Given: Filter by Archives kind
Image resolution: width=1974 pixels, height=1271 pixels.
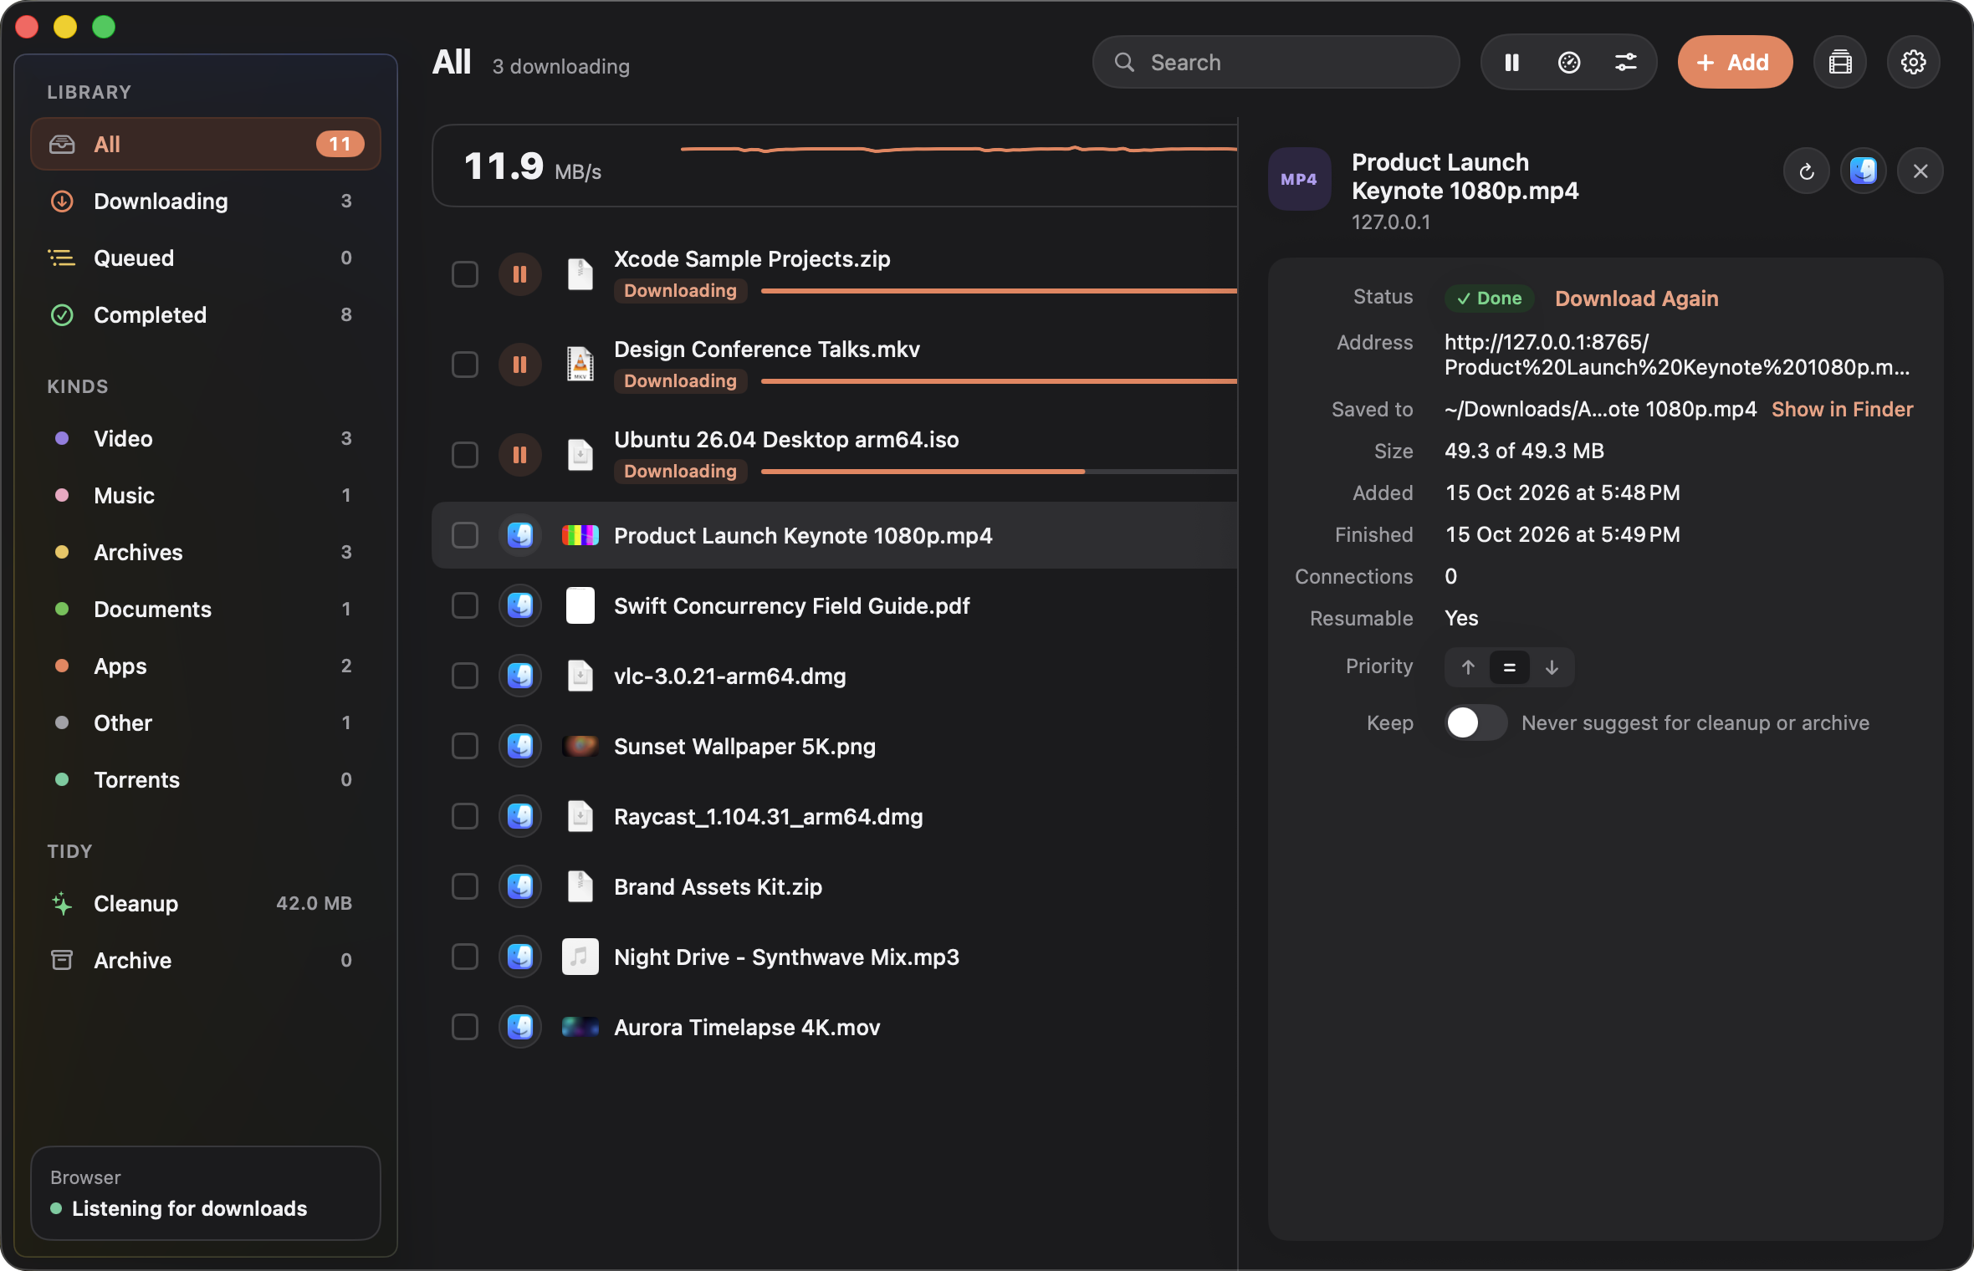Looking at the screenshot, I should pyautogui.click(x=206, y=552).
